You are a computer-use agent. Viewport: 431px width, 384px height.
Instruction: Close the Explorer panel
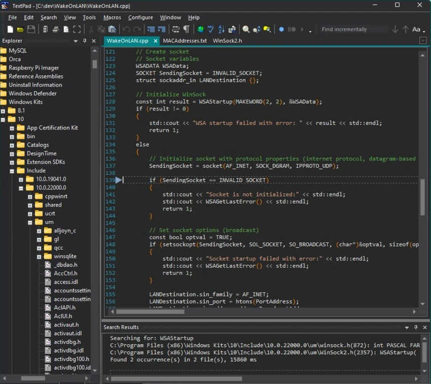94,41
